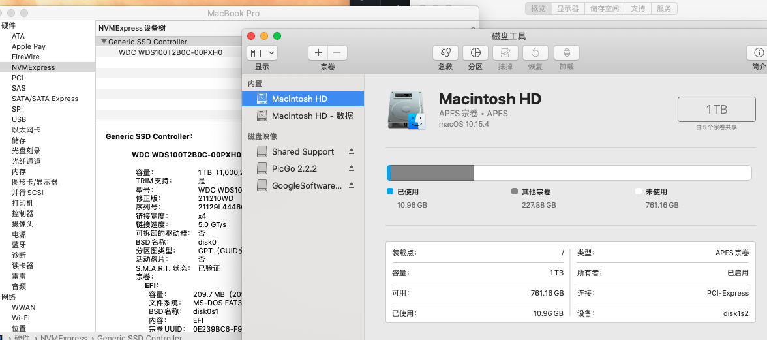Select SATA/SATA Express in hardware list
Viewport: 767px width, 340px height.
[45, 99]
